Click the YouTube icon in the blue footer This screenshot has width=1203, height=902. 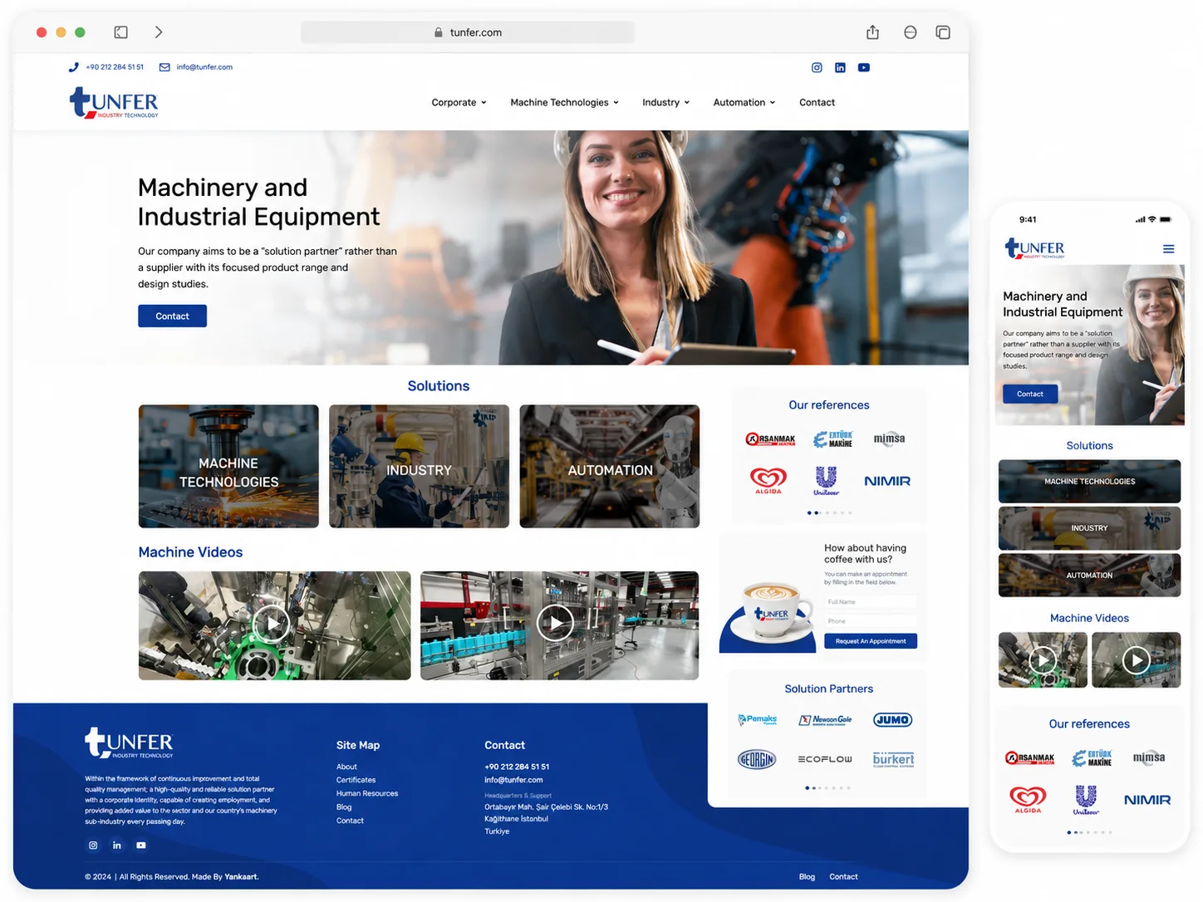[141, 846]
